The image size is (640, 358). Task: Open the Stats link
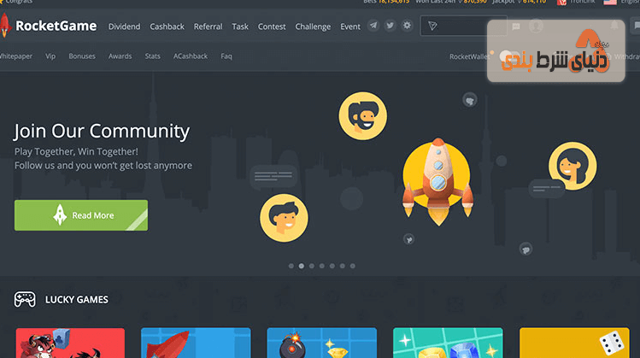click(x=153, y=56)
